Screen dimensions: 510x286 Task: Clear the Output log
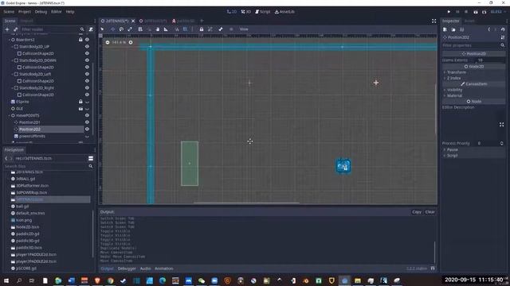tap(430, 212)
